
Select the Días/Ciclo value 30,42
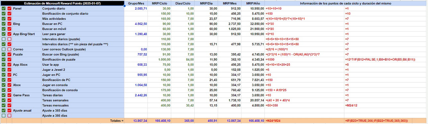(x=183, y=105)
